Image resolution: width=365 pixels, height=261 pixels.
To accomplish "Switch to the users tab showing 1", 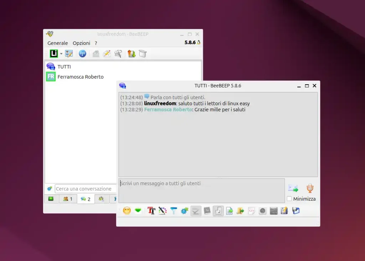I will (x=68, y=199).
